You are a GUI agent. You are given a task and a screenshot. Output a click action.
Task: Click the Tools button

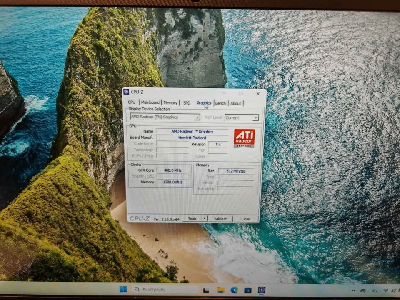192,219
